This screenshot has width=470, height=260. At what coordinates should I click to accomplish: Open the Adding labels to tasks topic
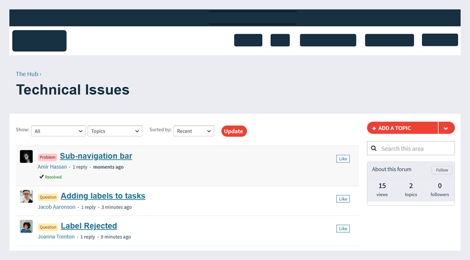[x=103, y=196]
